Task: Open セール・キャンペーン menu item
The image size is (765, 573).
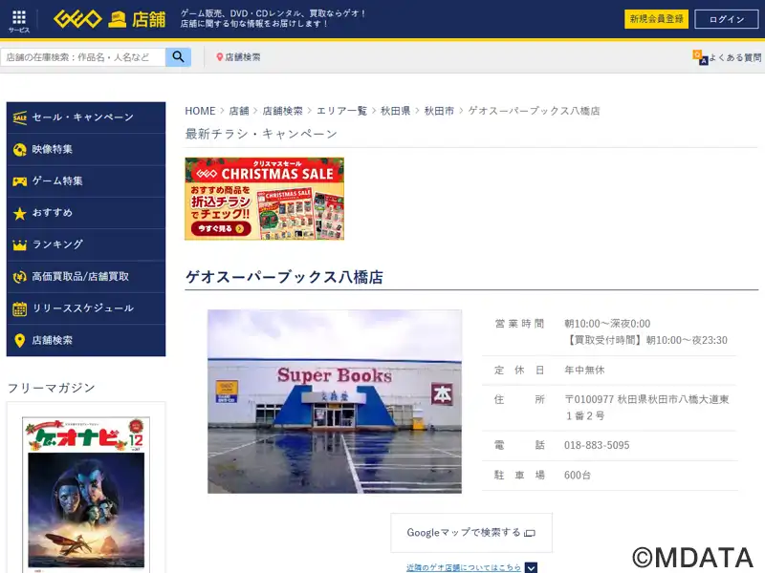Action: (x=86, y=117)
